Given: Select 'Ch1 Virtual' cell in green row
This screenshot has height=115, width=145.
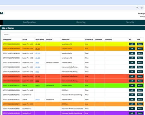Looking at the screenshot, I should point(50,85).
